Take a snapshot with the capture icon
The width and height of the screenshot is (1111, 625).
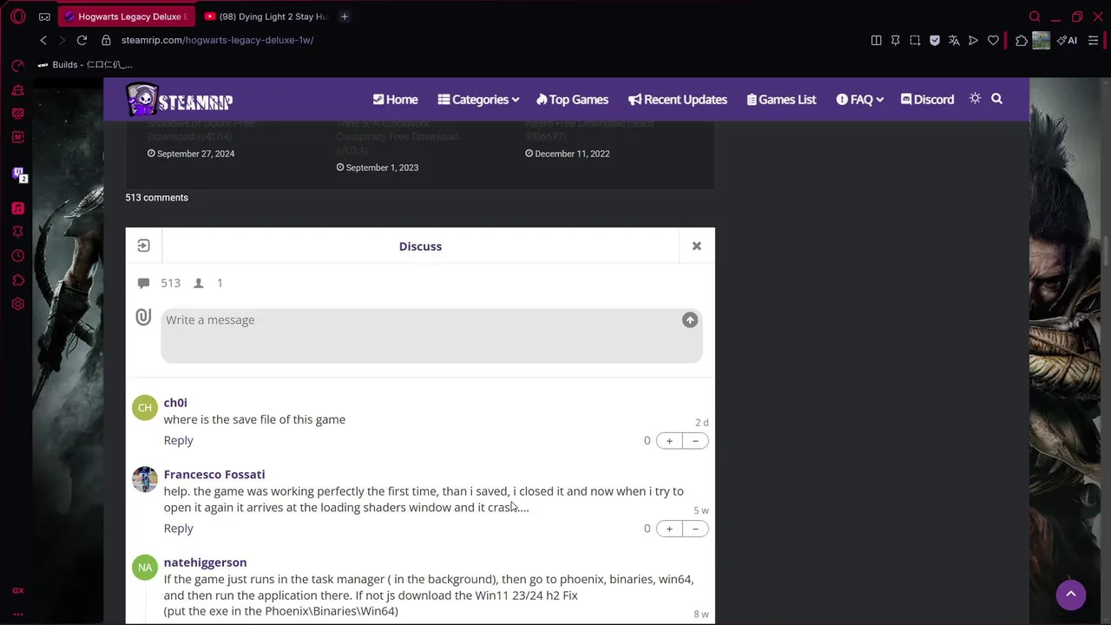point(915,40)
